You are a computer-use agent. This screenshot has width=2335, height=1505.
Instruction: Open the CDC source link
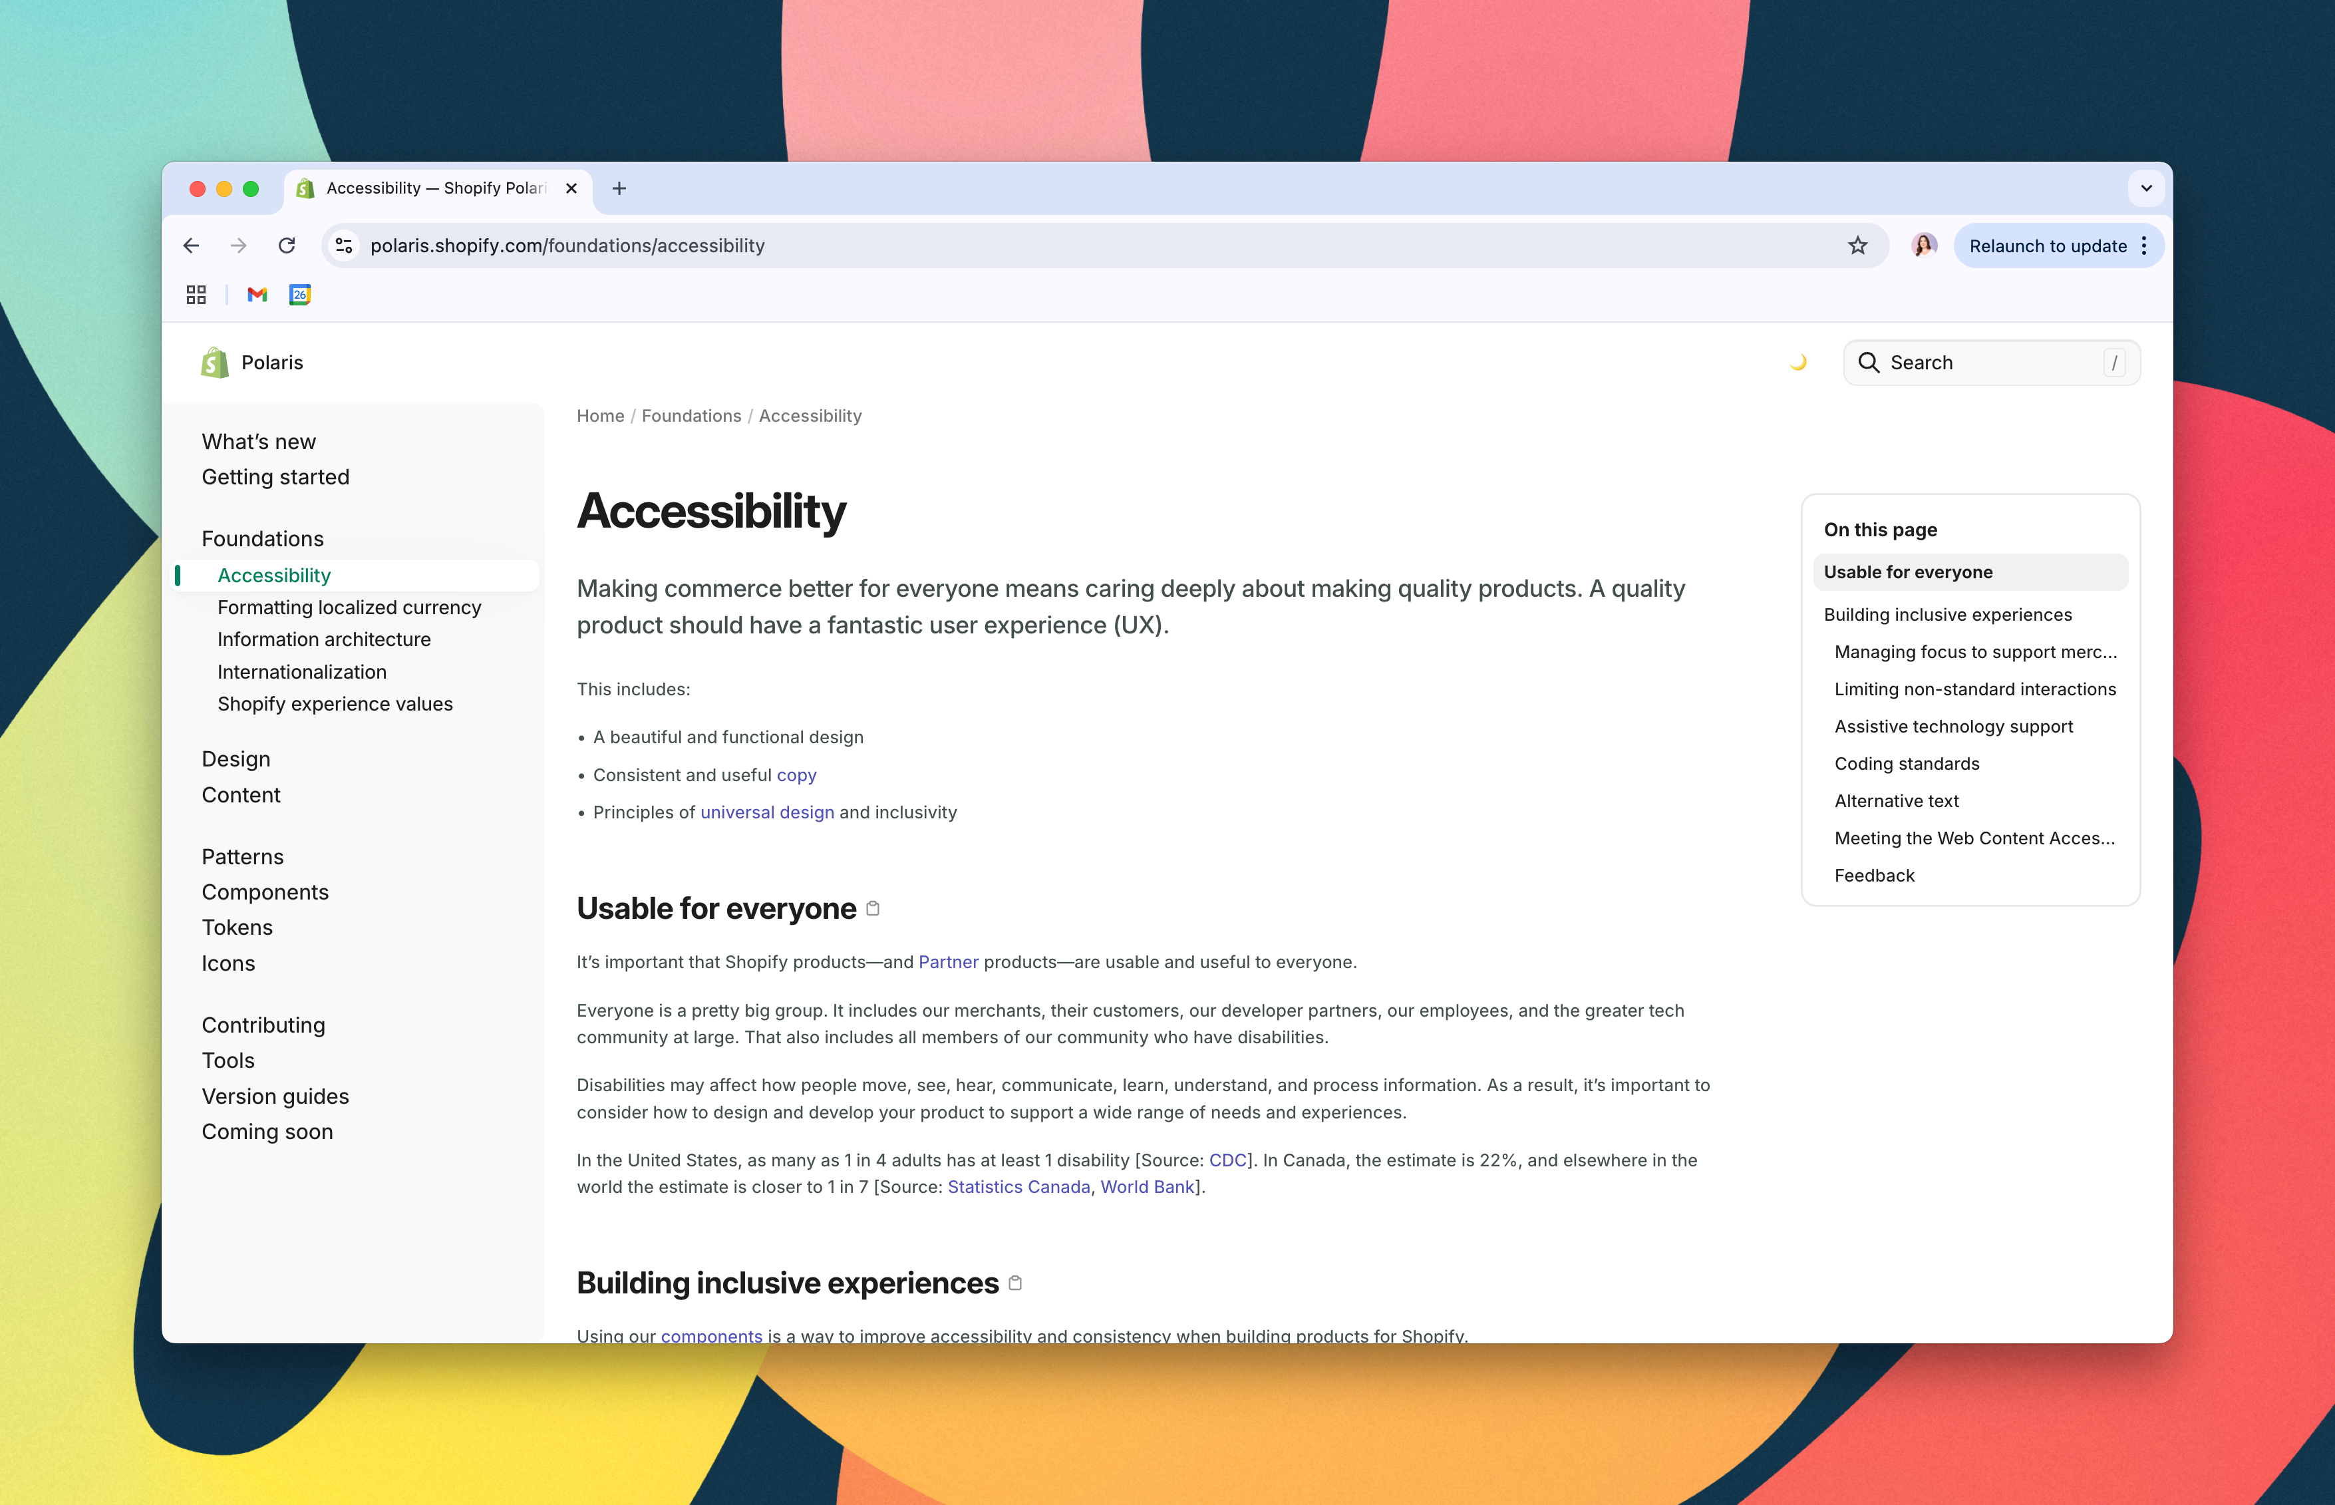(x=1227, y=1160)
